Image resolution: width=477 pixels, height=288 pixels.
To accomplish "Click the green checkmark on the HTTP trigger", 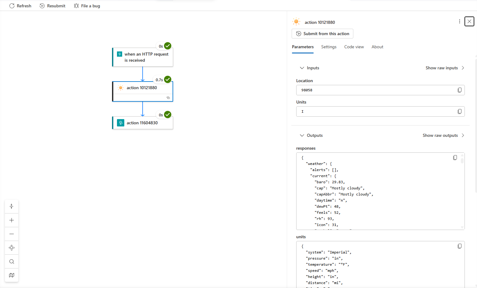I will click(x=168, y=46).
